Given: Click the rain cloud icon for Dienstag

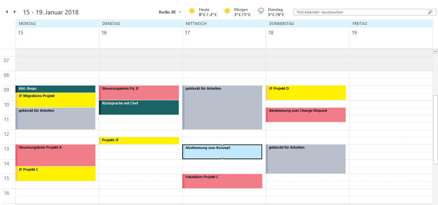Looking at the screenshot, I should [x=261, y=12].
